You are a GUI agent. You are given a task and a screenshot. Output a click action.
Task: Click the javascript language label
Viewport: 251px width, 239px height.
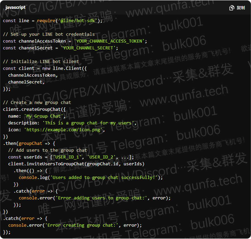[15, 7]
